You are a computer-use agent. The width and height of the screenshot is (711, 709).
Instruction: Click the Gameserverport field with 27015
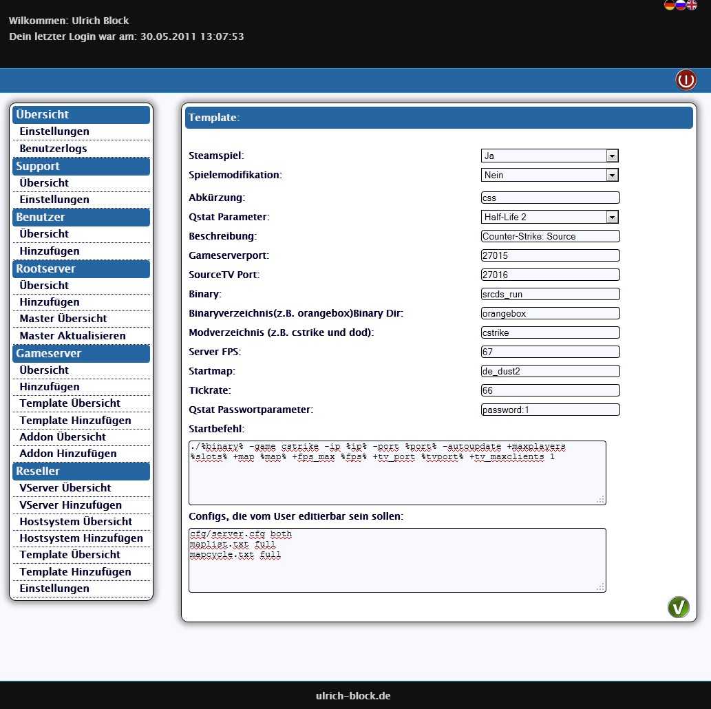(x=550, y=255)
